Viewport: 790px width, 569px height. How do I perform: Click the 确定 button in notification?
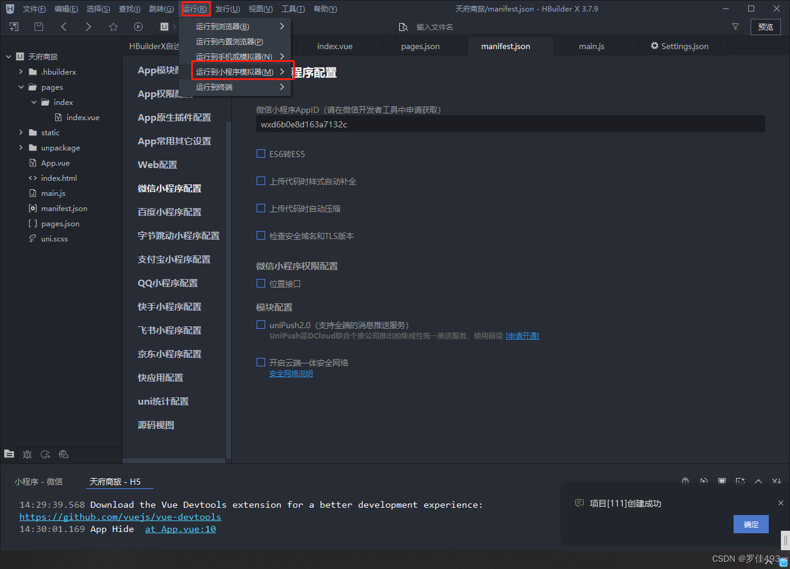(x=751, y=524)
